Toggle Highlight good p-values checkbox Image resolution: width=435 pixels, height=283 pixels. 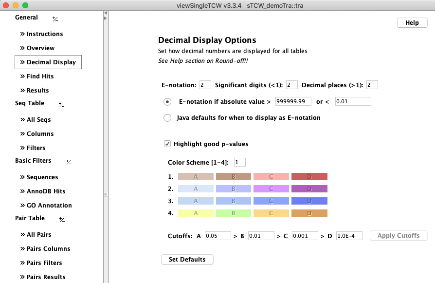(x=167, y=144)
